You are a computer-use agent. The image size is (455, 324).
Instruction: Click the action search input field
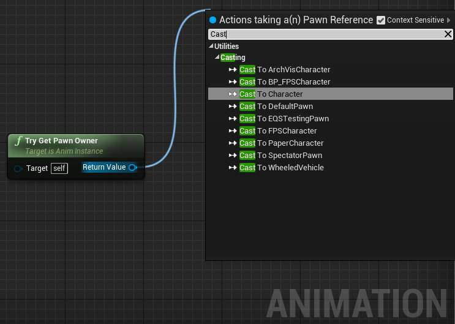coord(325,34)
